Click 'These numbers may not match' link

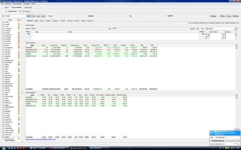click(x=41, y=139)
